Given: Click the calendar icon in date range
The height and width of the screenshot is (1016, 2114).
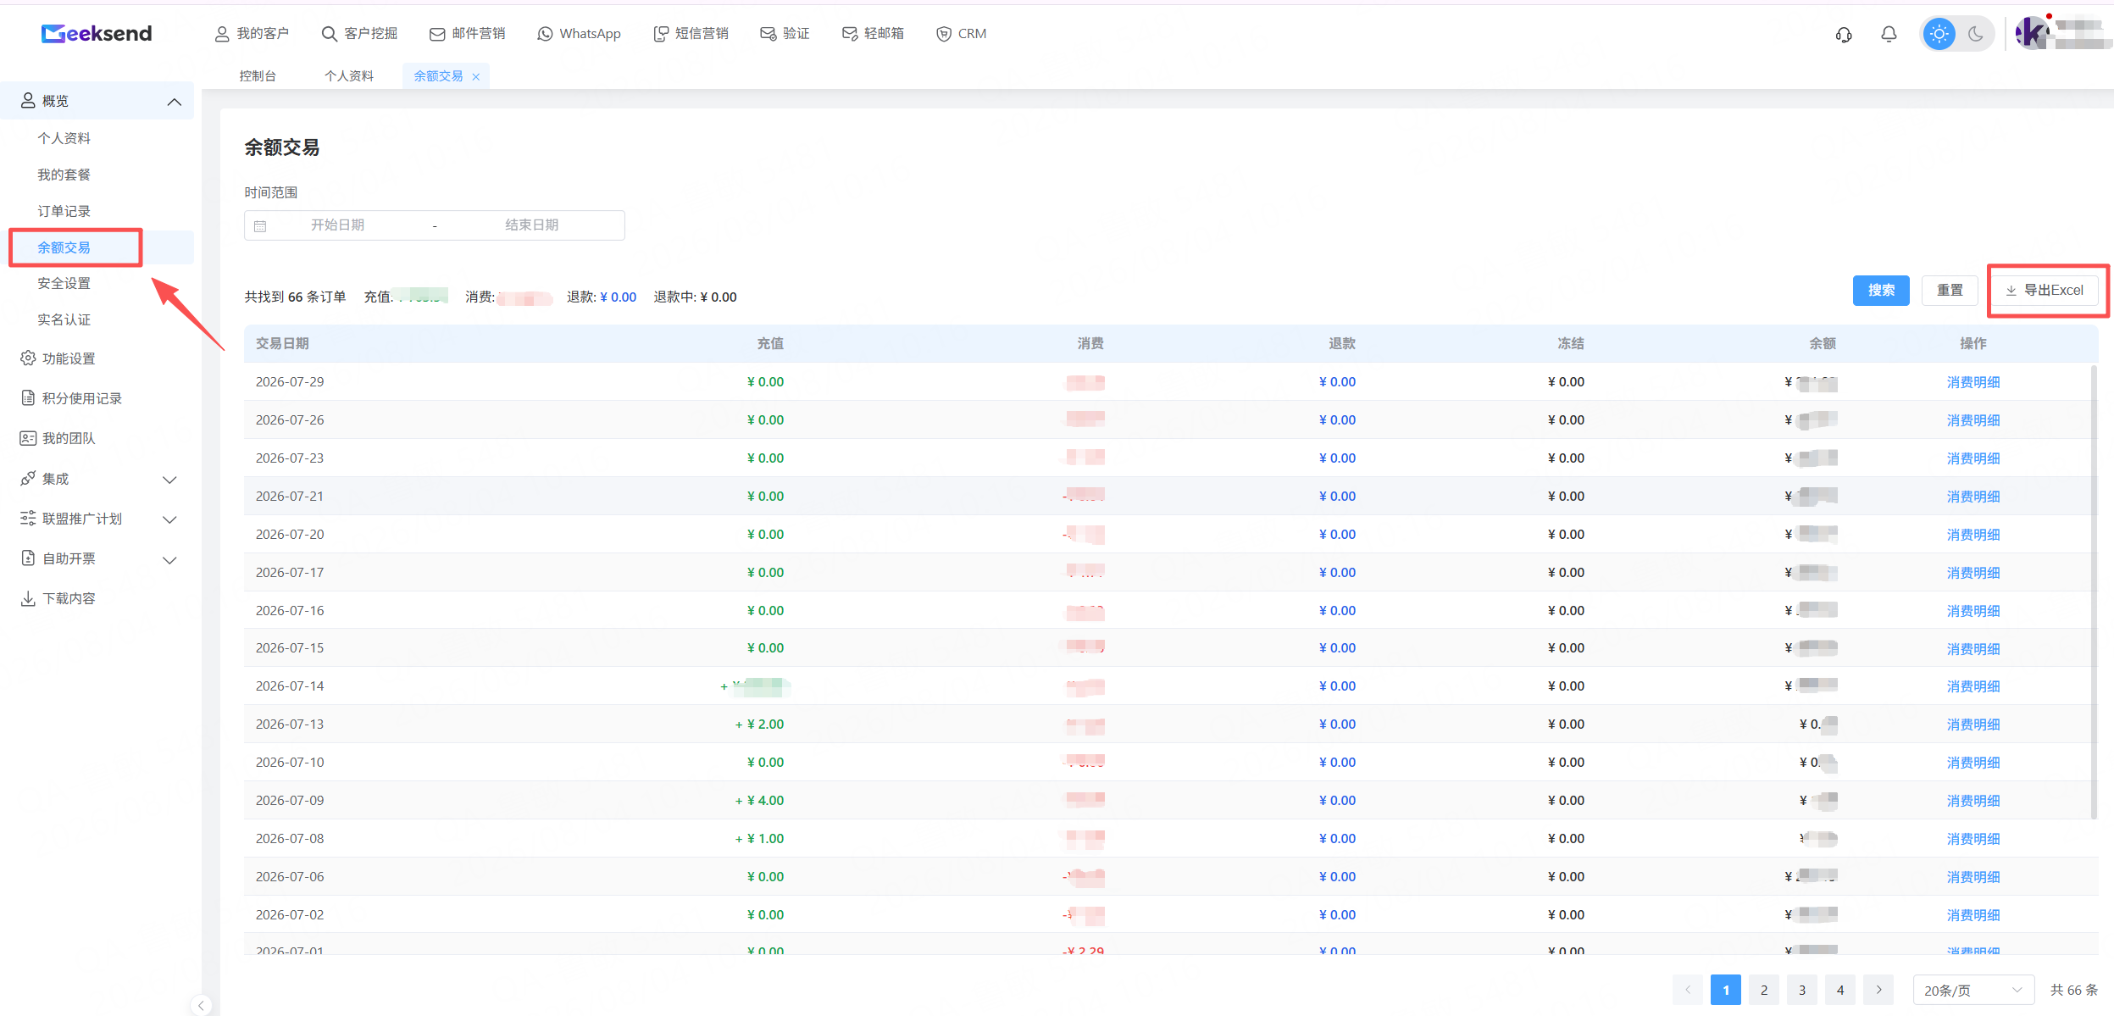Looking at the screenshot, I should [x=260, y=226].
